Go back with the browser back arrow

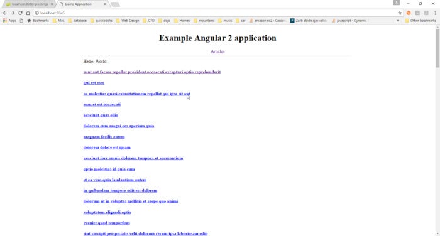coord(5,13)
